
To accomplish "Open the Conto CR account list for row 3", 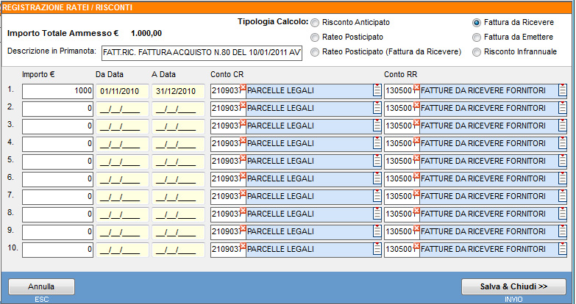I will (377, 126).
